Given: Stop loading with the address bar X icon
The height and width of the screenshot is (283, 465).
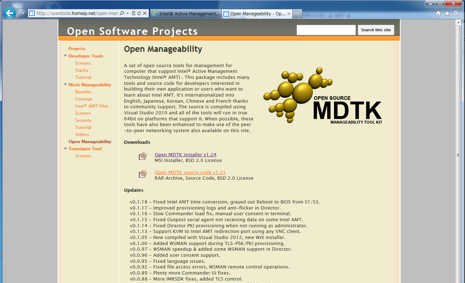Looking at the screenshot, I should click(x=145, y=13).
